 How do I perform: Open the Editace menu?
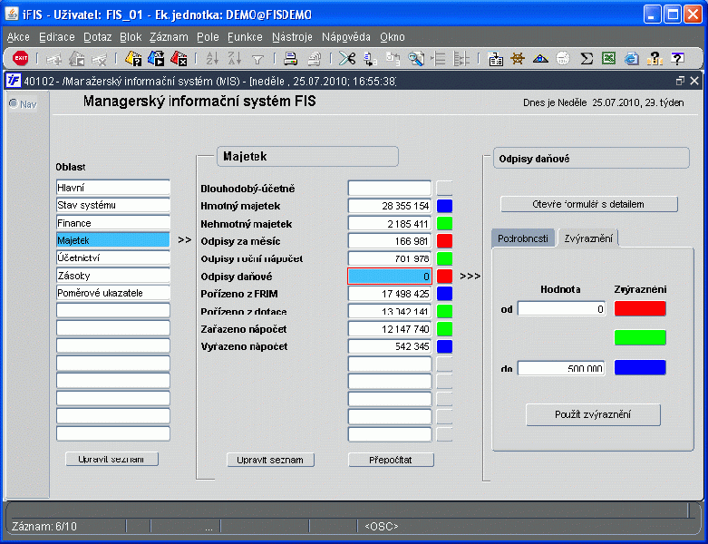[57, 37]
